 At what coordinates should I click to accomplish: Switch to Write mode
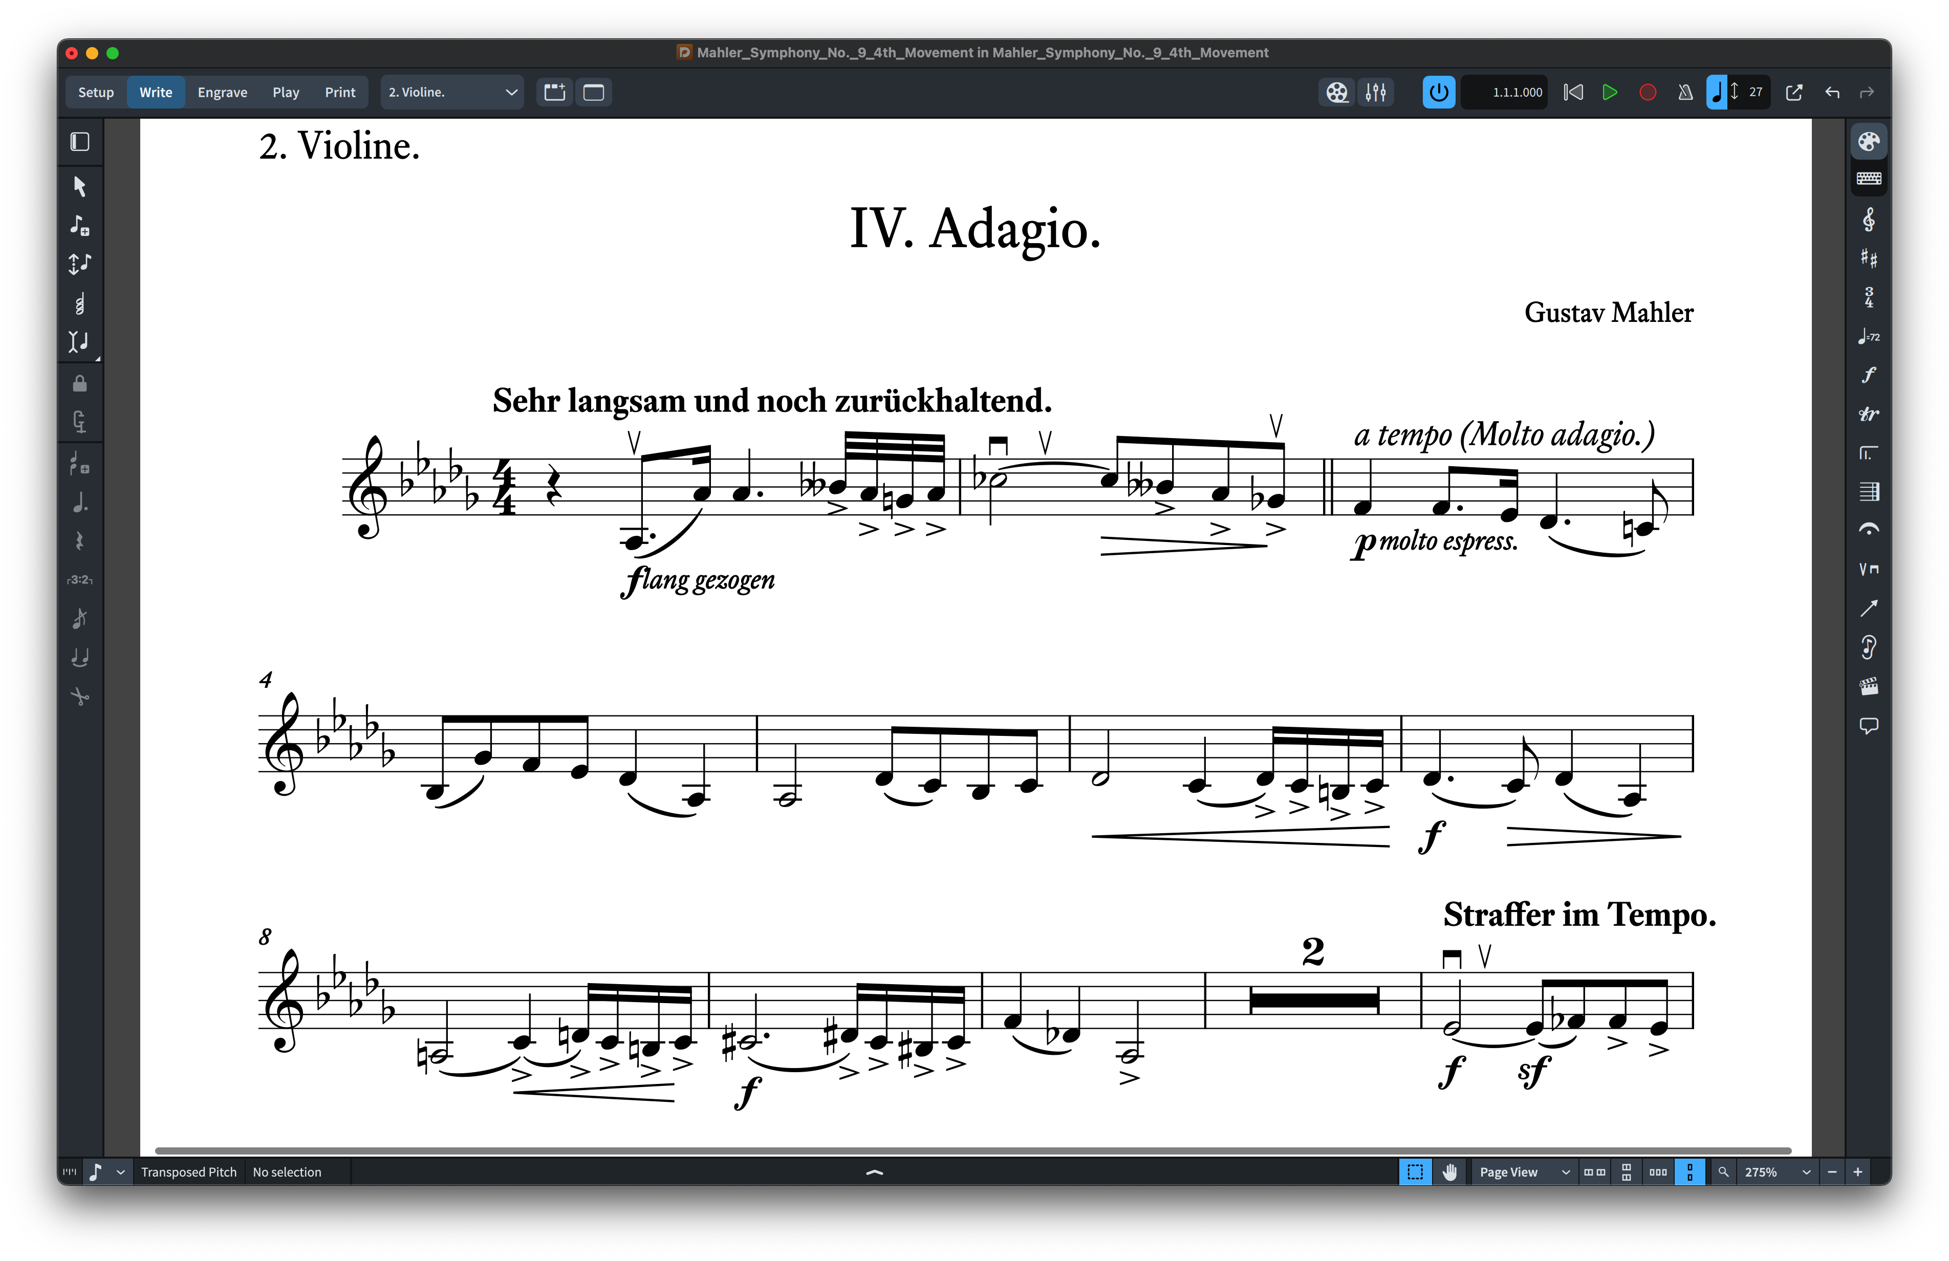[156, 93]
